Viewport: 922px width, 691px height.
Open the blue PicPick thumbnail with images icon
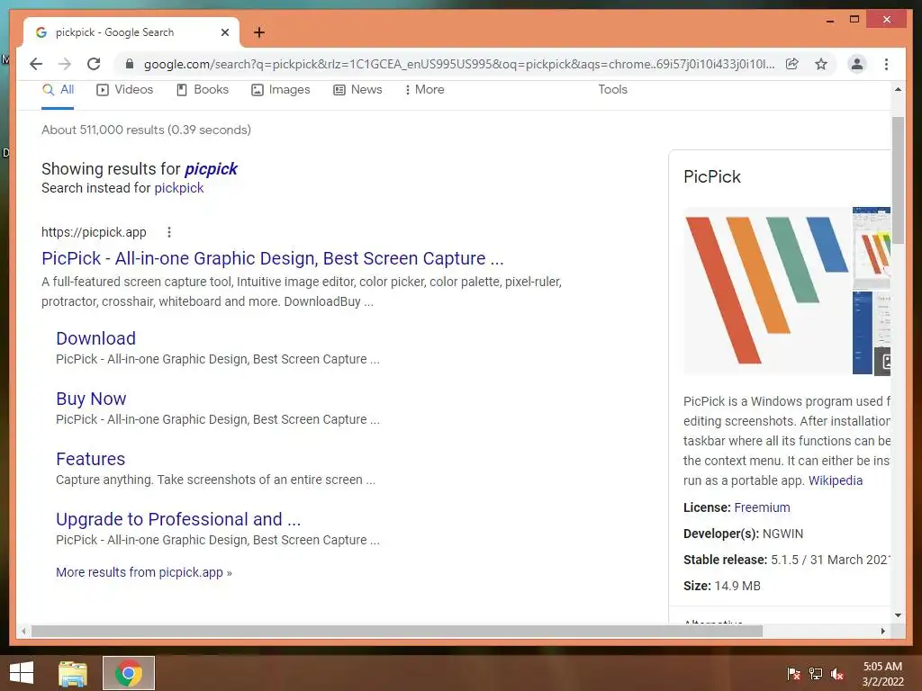872,333
